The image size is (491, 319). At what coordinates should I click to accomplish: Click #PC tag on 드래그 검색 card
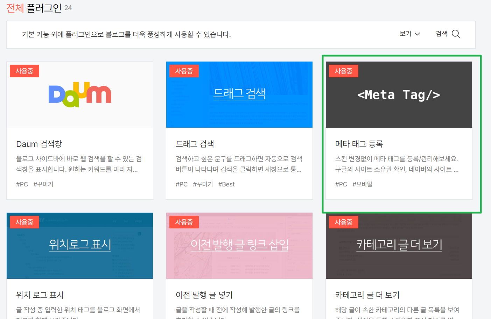click(x=182, y=184)
